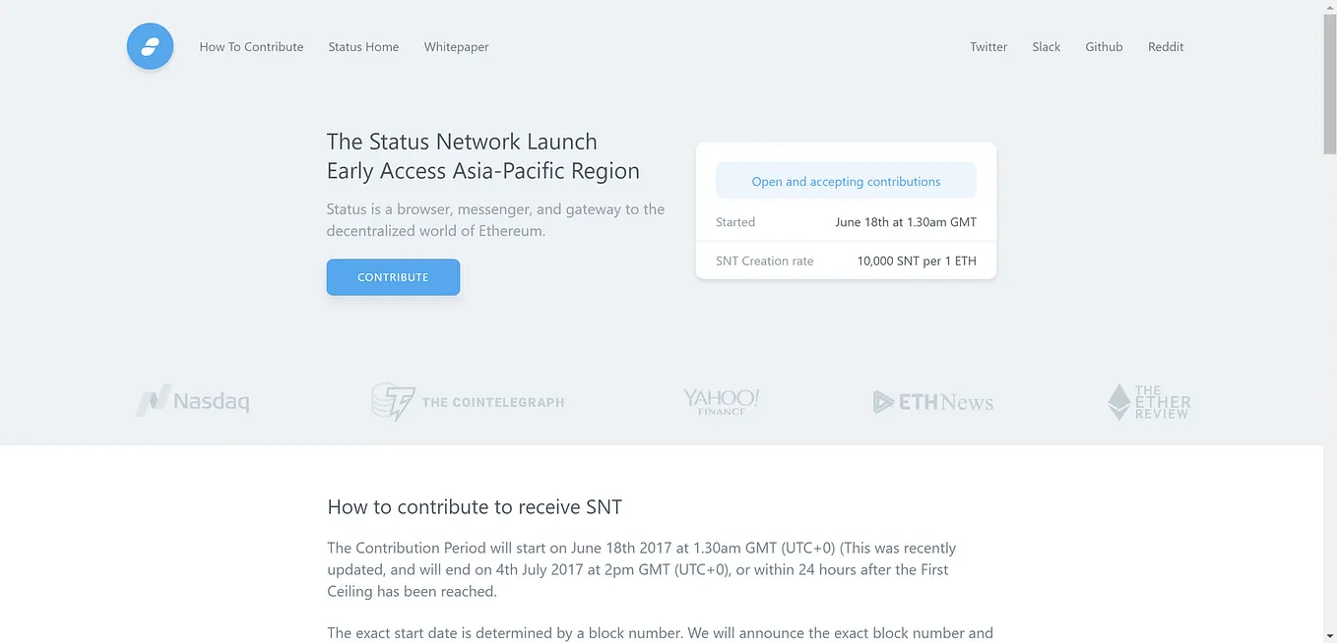This screenshot has width=1337, height=643.
Task: Click the blue CONTRIBUTE button
Action: coord(393,277)
